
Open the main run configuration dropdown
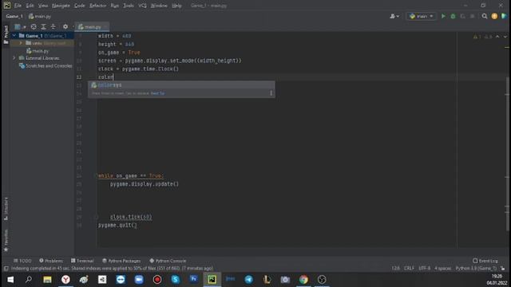(x=421, y=16)
